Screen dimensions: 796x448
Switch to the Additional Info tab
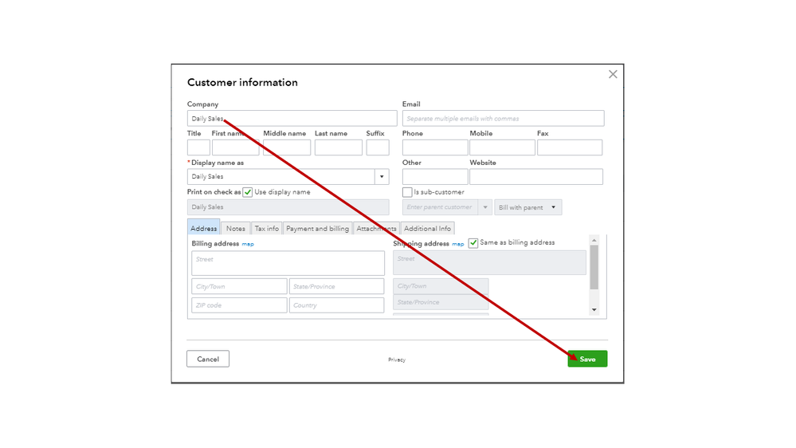click(427, 229)
